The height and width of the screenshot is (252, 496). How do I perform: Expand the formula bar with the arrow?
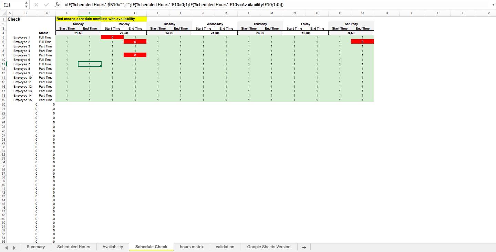(493, 5)
